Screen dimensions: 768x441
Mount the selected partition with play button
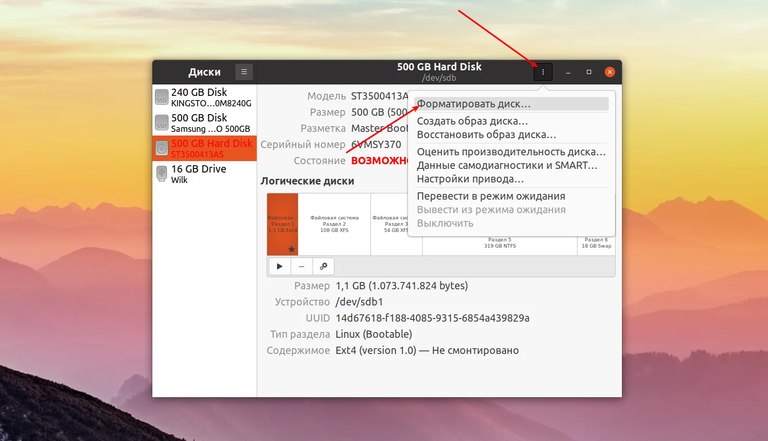tap(280, 266)
